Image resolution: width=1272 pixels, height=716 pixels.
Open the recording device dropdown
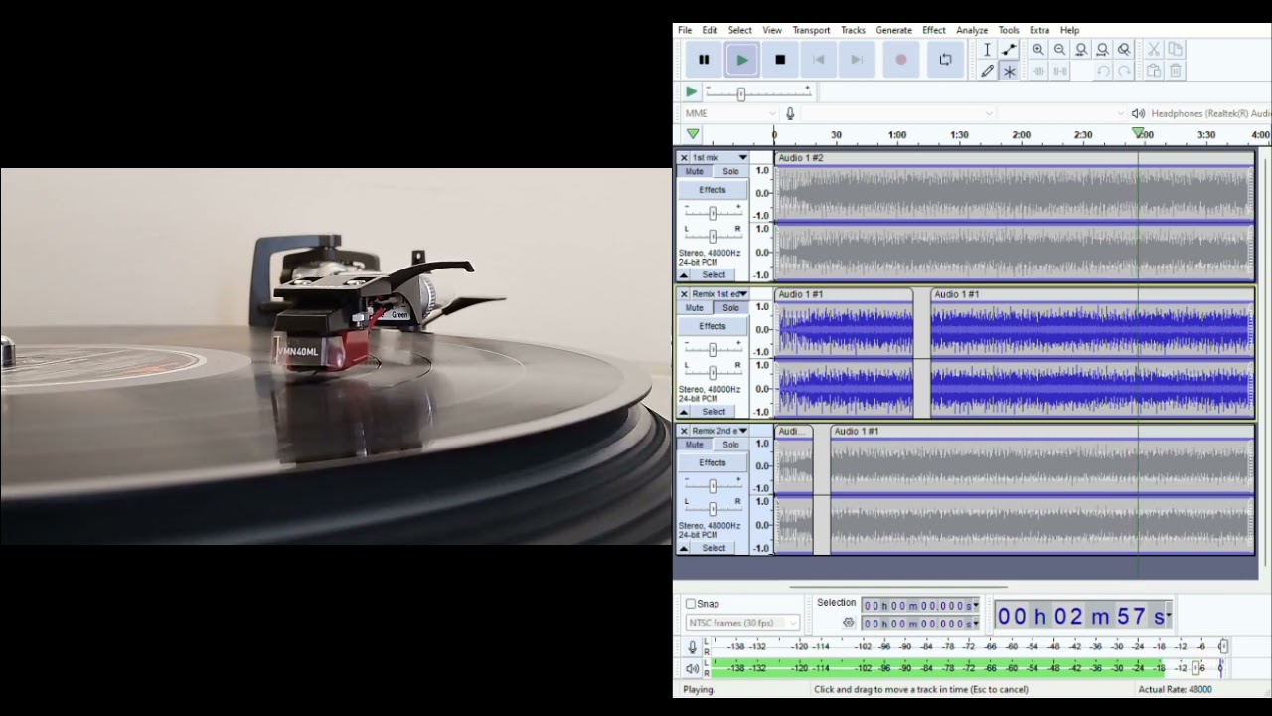(x=898, y=113)
